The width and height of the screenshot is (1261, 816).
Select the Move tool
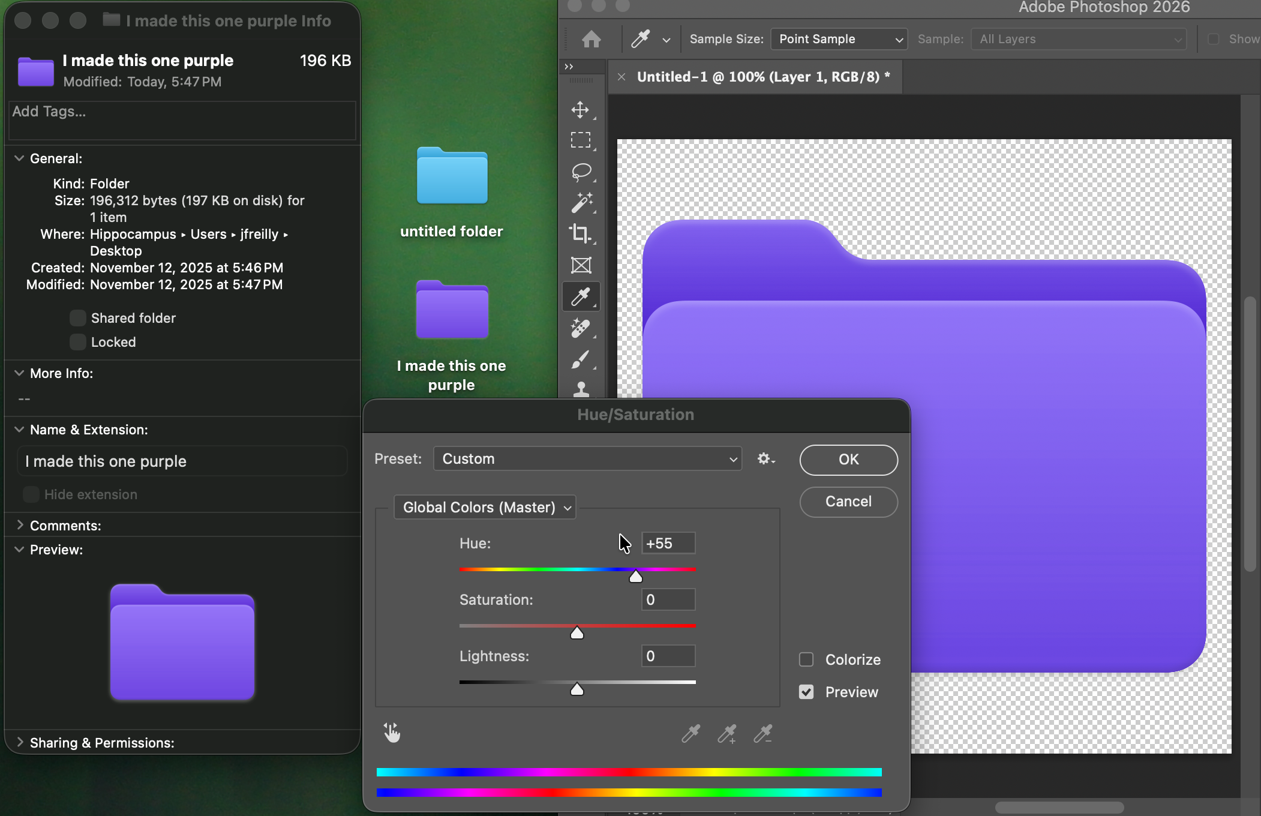point(580,110)
